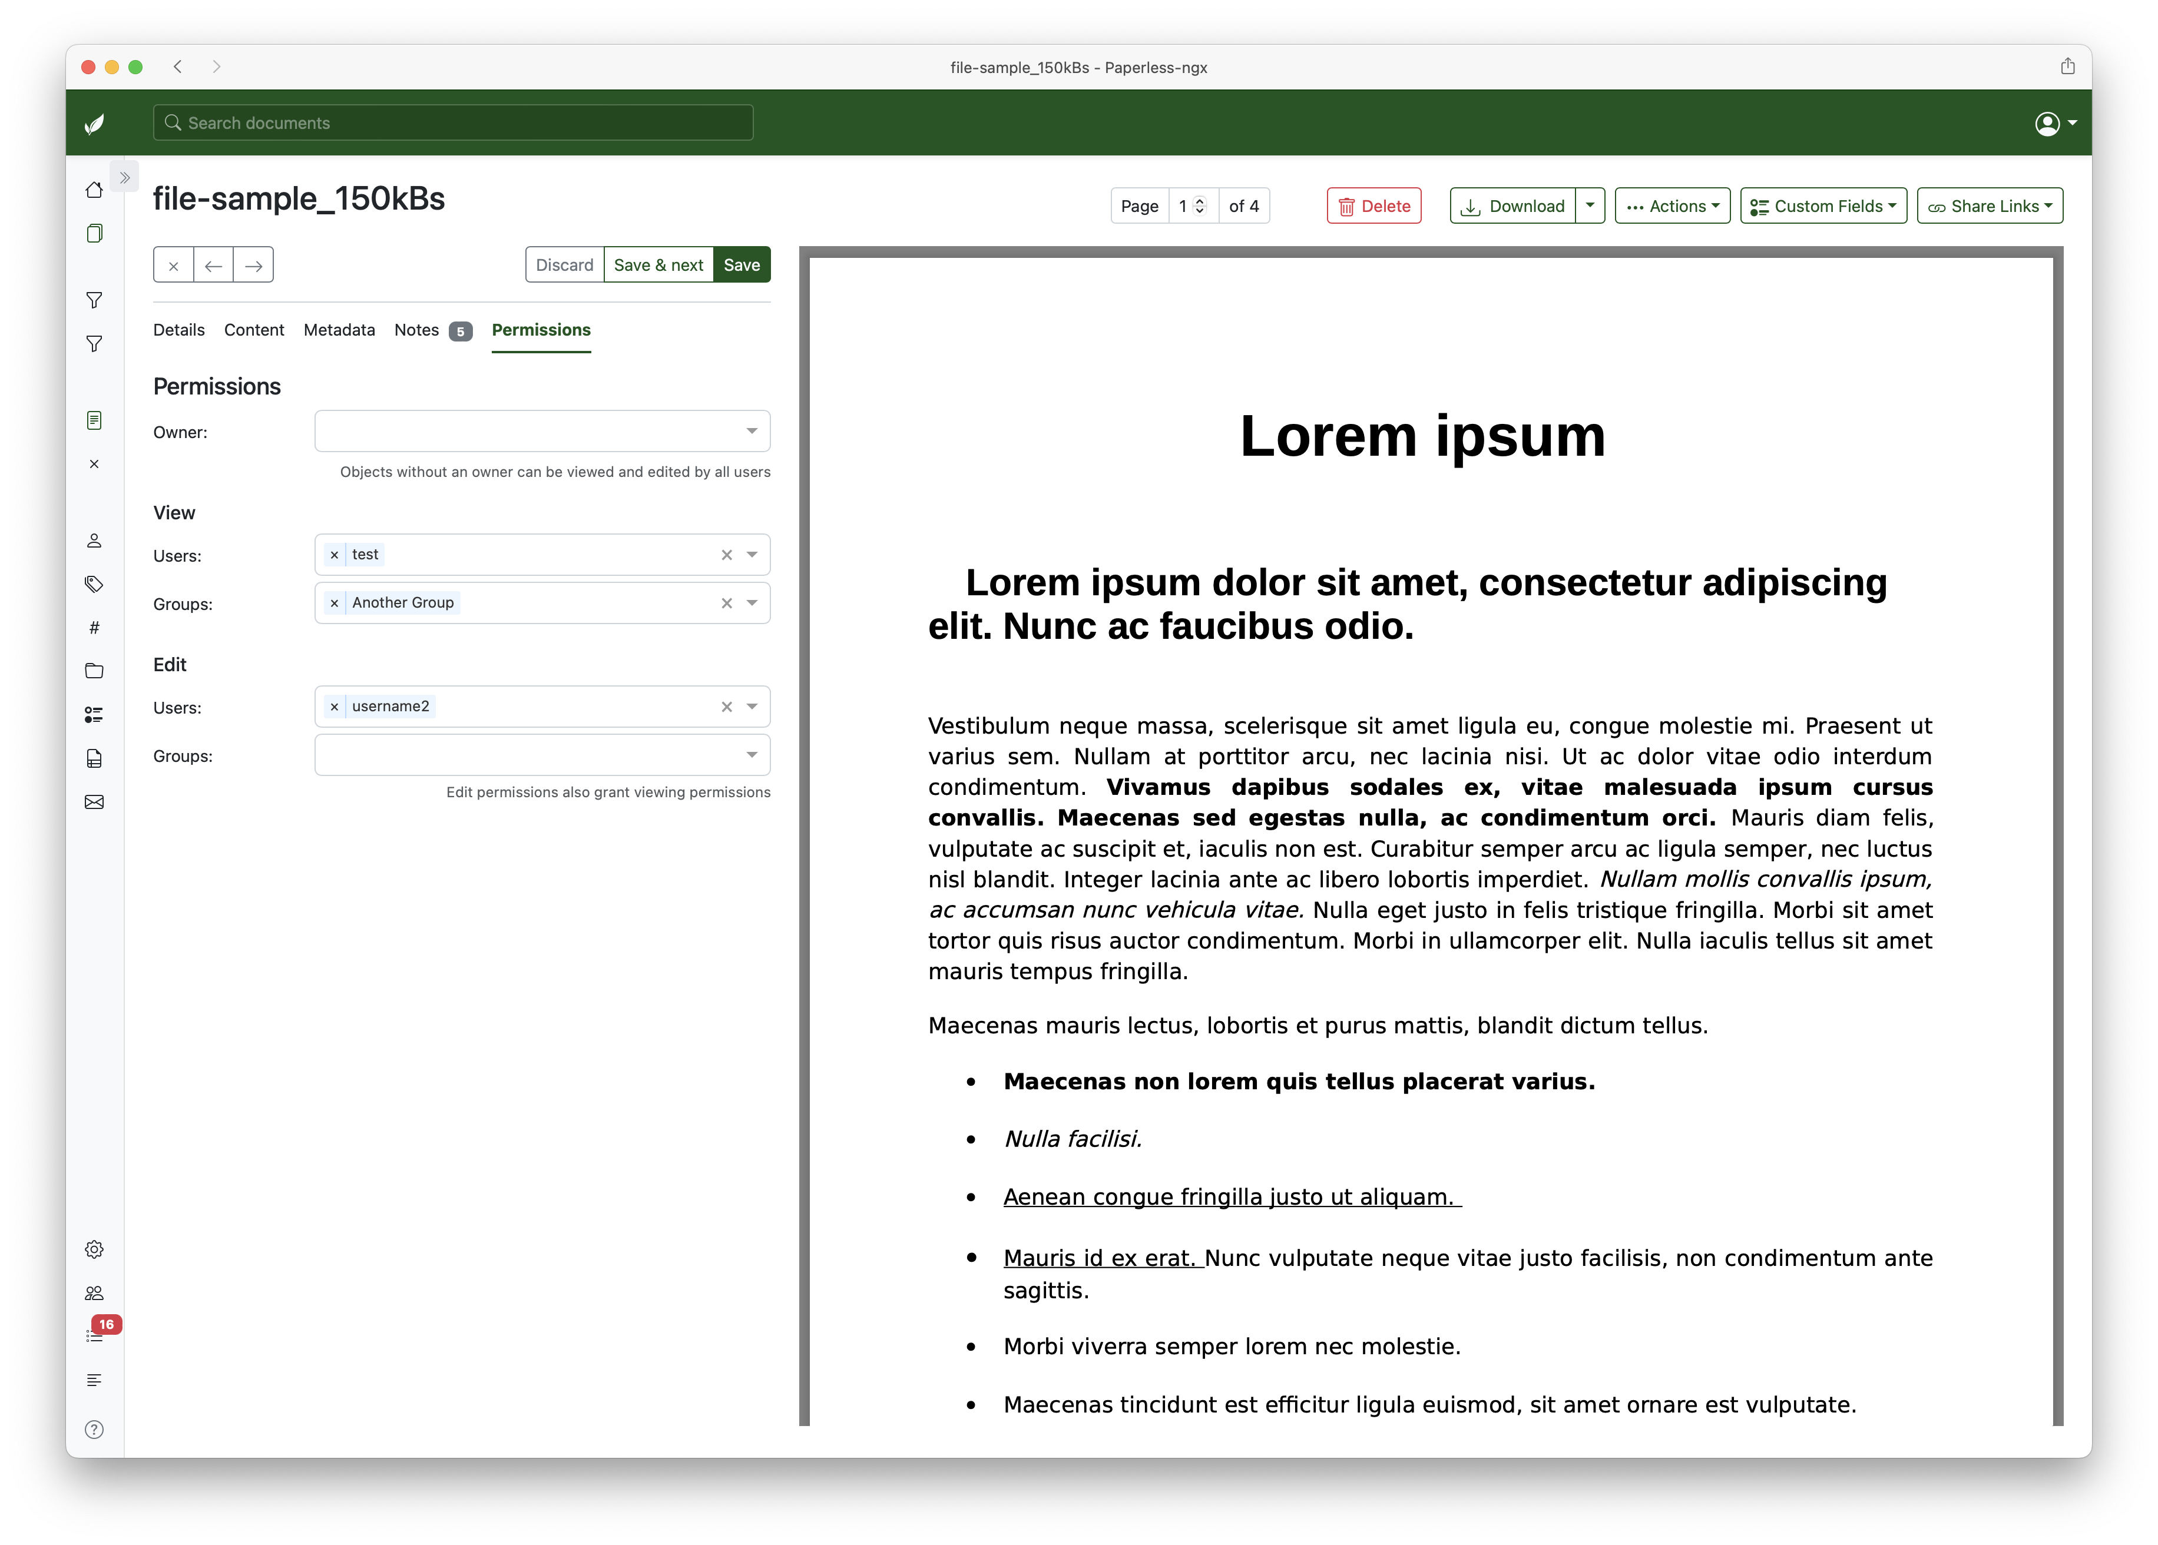Remove test user from View permissions
The image size is (2158, 1545).
click(x=334, y=555)
